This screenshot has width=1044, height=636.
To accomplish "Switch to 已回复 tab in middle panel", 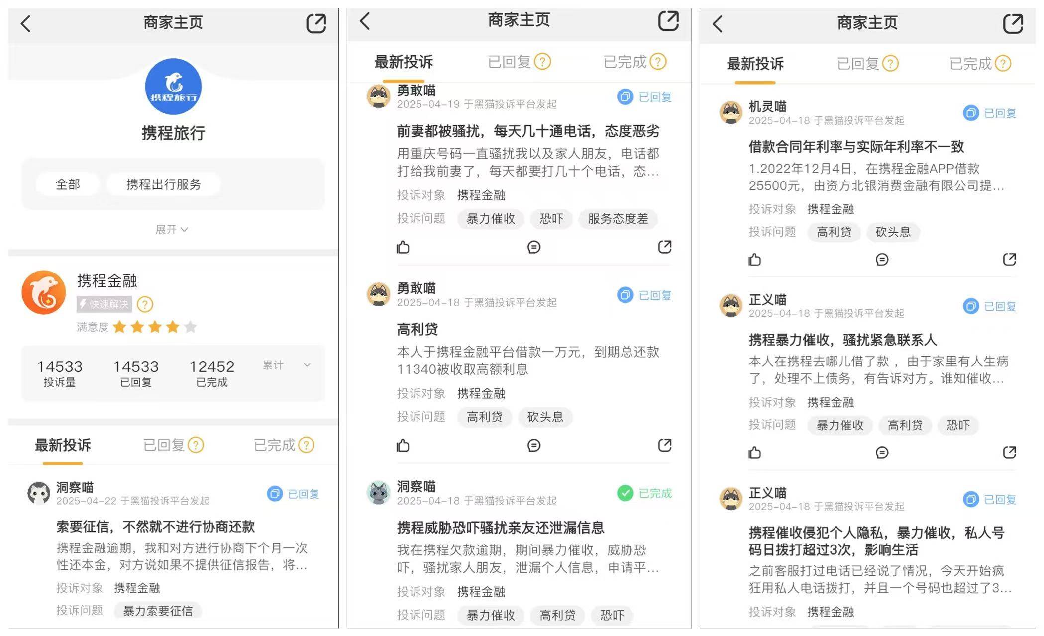I will (x=510, y=62).
